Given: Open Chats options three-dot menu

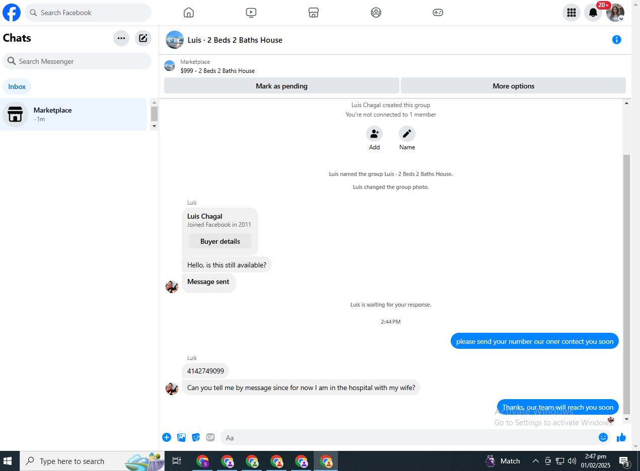Looking at the screenshot, I should pos(121,38).
